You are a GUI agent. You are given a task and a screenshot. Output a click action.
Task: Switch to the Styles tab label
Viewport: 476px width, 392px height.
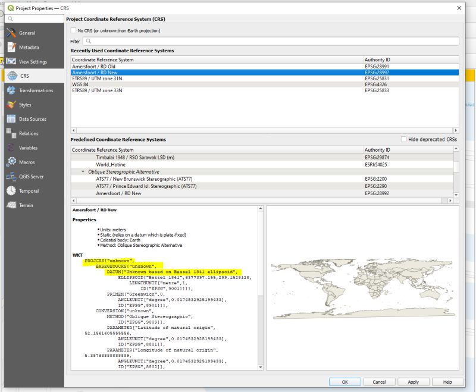(25, 105)
